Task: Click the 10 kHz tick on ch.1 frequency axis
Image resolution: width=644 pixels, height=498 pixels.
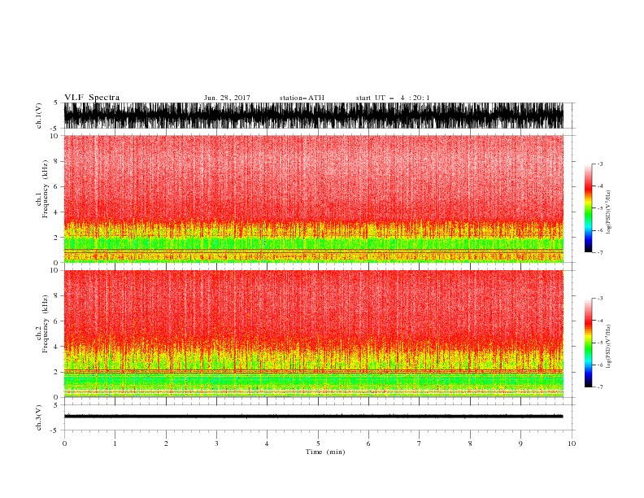Action: tap(54, 136)
